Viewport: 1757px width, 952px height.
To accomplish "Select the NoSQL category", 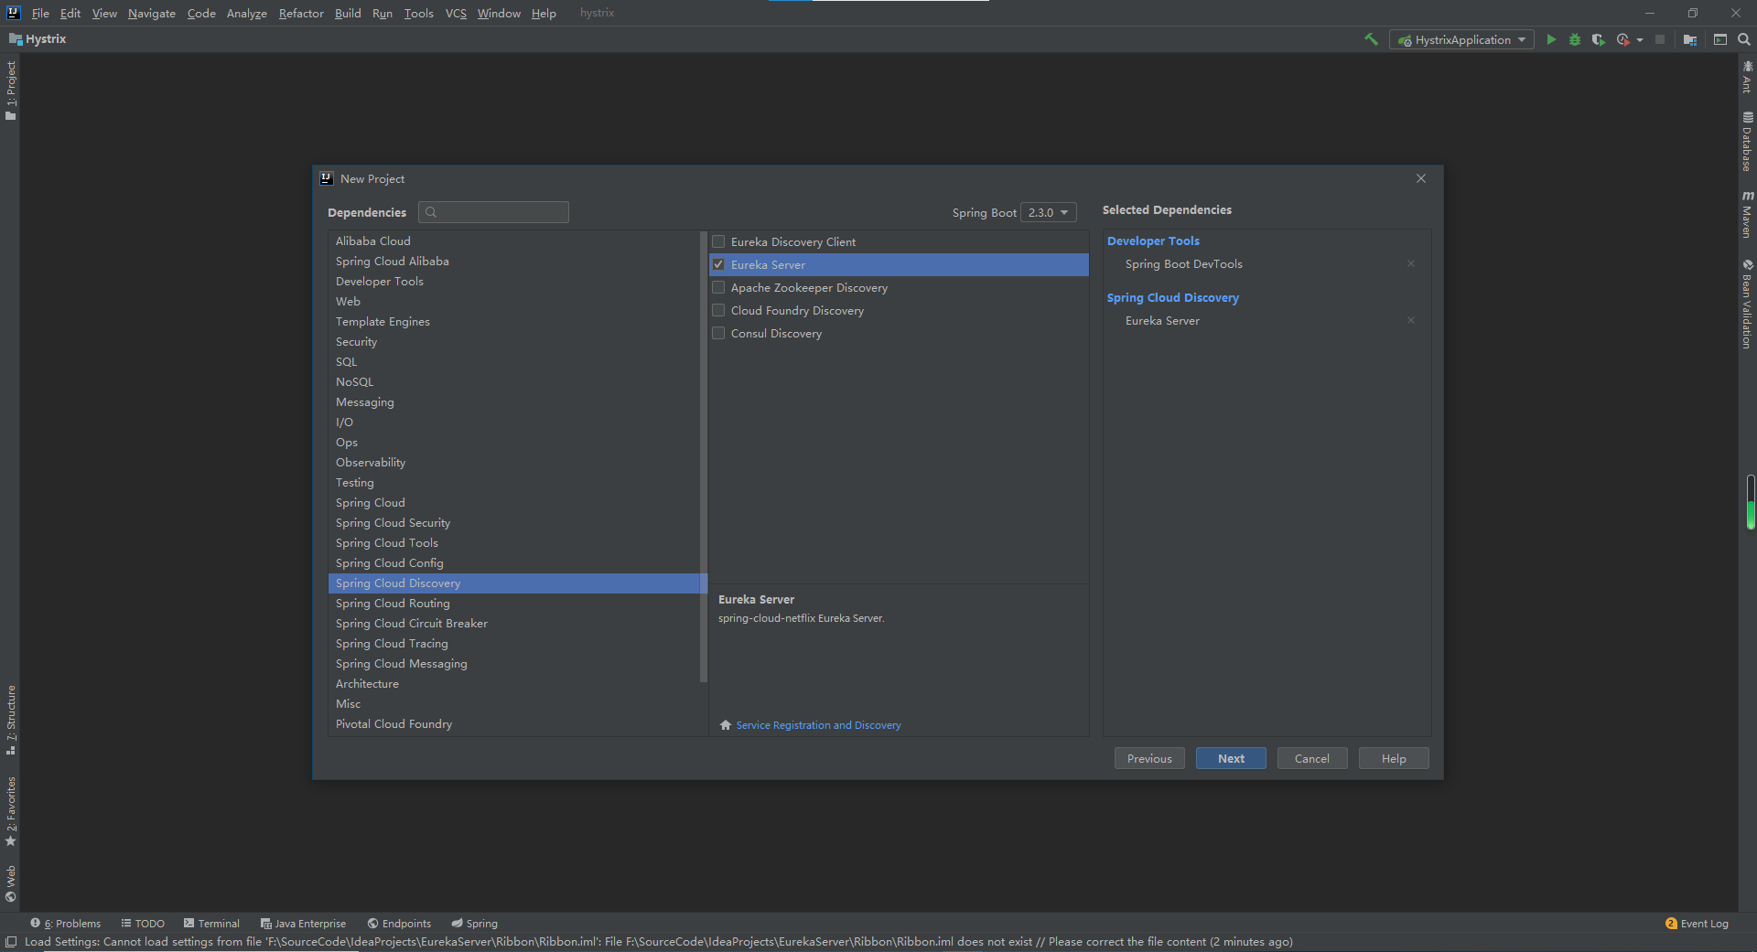I will [514, 381].
